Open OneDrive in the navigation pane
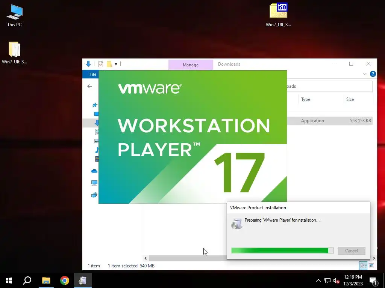Screen dimensions: 385x288 coord(94,171)
